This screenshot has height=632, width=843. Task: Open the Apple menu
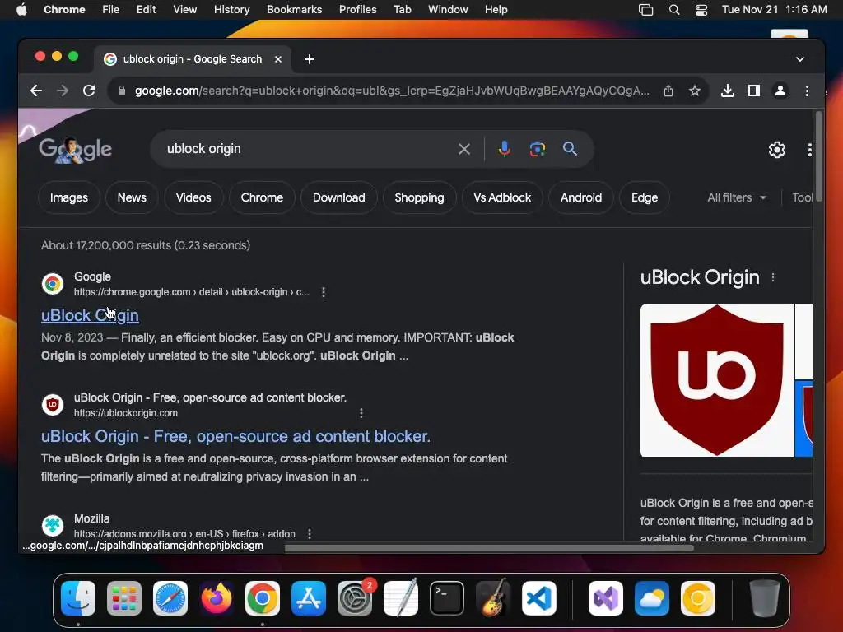[21, 10]
